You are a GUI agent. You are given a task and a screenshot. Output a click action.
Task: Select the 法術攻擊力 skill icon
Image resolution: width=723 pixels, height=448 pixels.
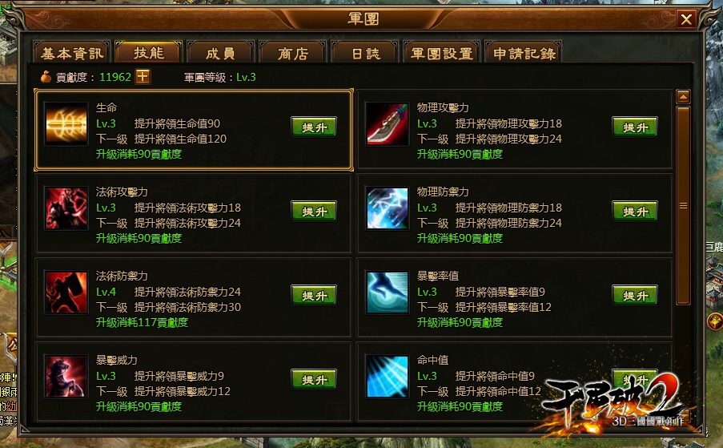click(66, 208)
